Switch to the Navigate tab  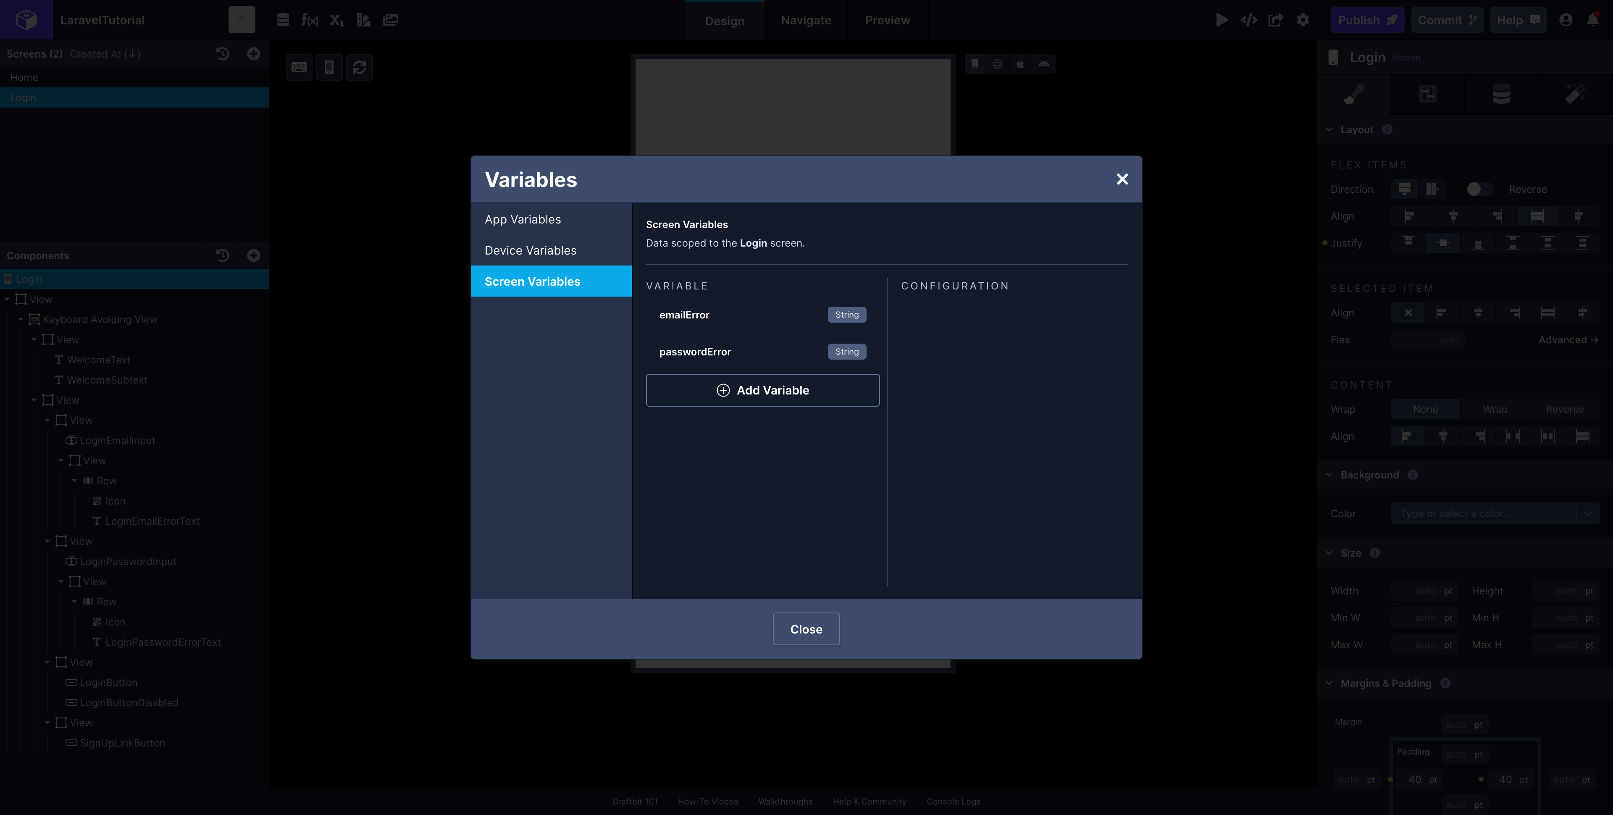[x=806, y=20]
